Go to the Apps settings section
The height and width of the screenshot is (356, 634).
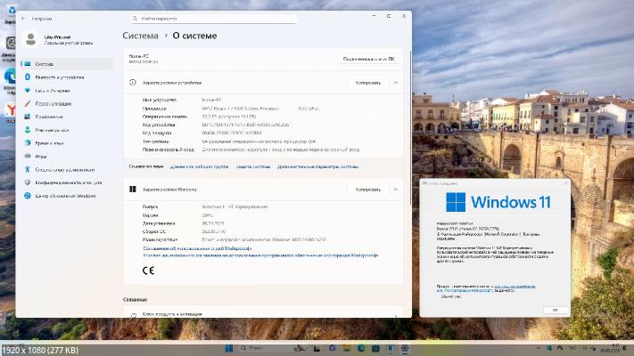tap(50, 117)
